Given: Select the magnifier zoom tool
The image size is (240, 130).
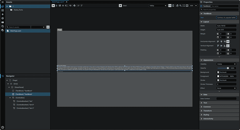Looking at the screenshot, I should click(181, 6).
